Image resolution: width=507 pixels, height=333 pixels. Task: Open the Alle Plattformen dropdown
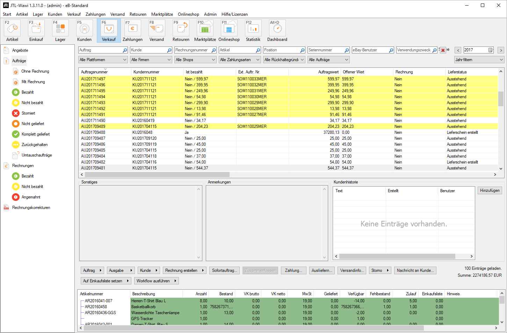click(103, 60)
